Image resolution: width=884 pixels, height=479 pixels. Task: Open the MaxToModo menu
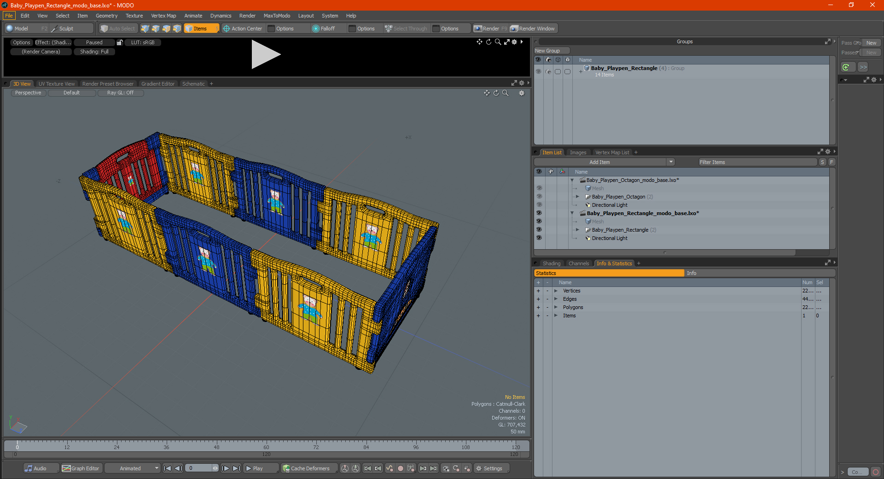(x=277, y=16)
